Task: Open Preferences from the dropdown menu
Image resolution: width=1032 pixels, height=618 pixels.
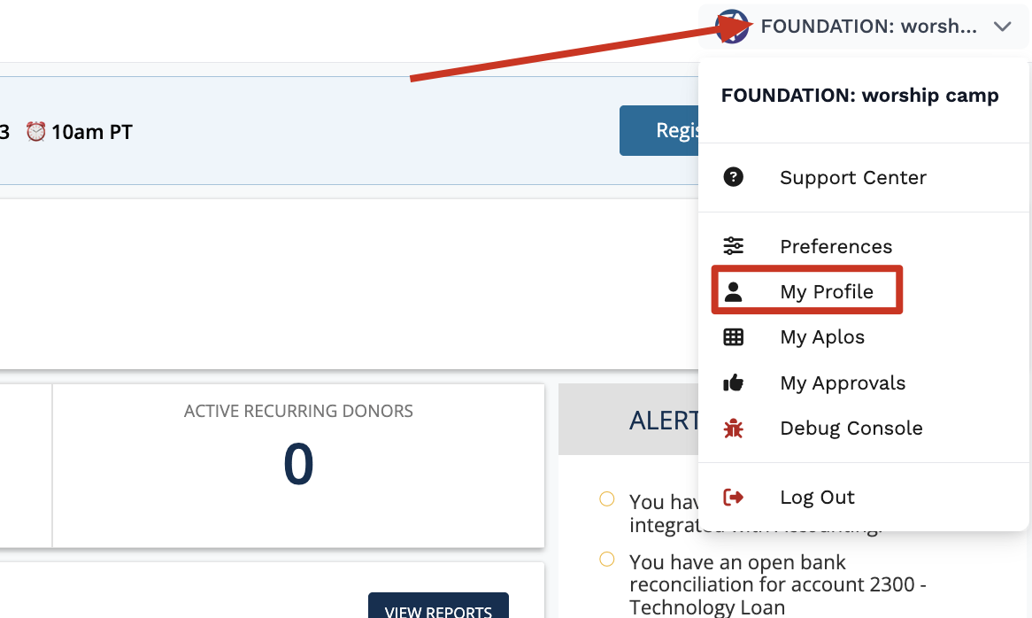Action: [836, 246]
